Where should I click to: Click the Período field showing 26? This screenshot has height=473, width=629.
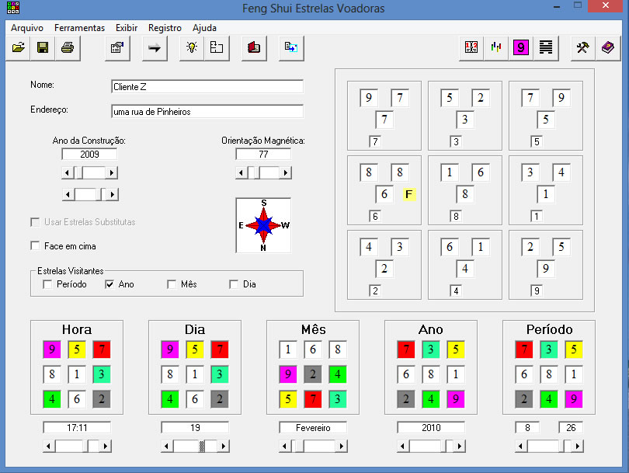[571, 428]
